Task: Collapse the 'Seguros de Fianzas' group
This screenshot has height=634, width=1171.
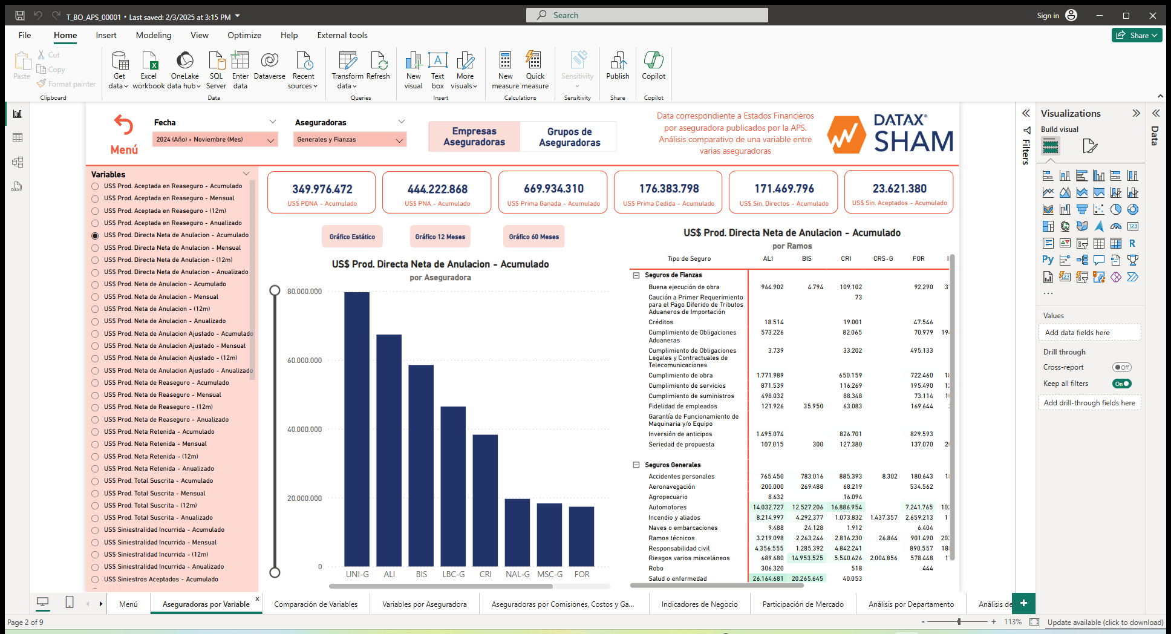Action: pyautogui.click(x=636, y=275)
